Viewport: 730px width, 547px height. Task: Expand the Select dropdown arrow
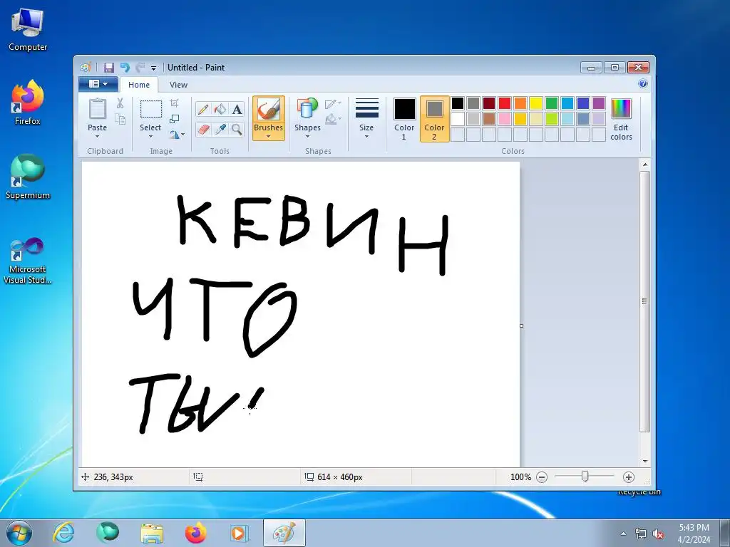tap(150, 137)
